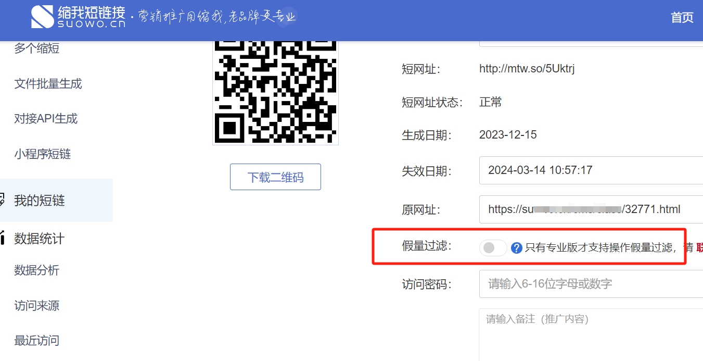Open the 对接API生成 page
This screenshot has height=361, width=703.
(46, 119)
